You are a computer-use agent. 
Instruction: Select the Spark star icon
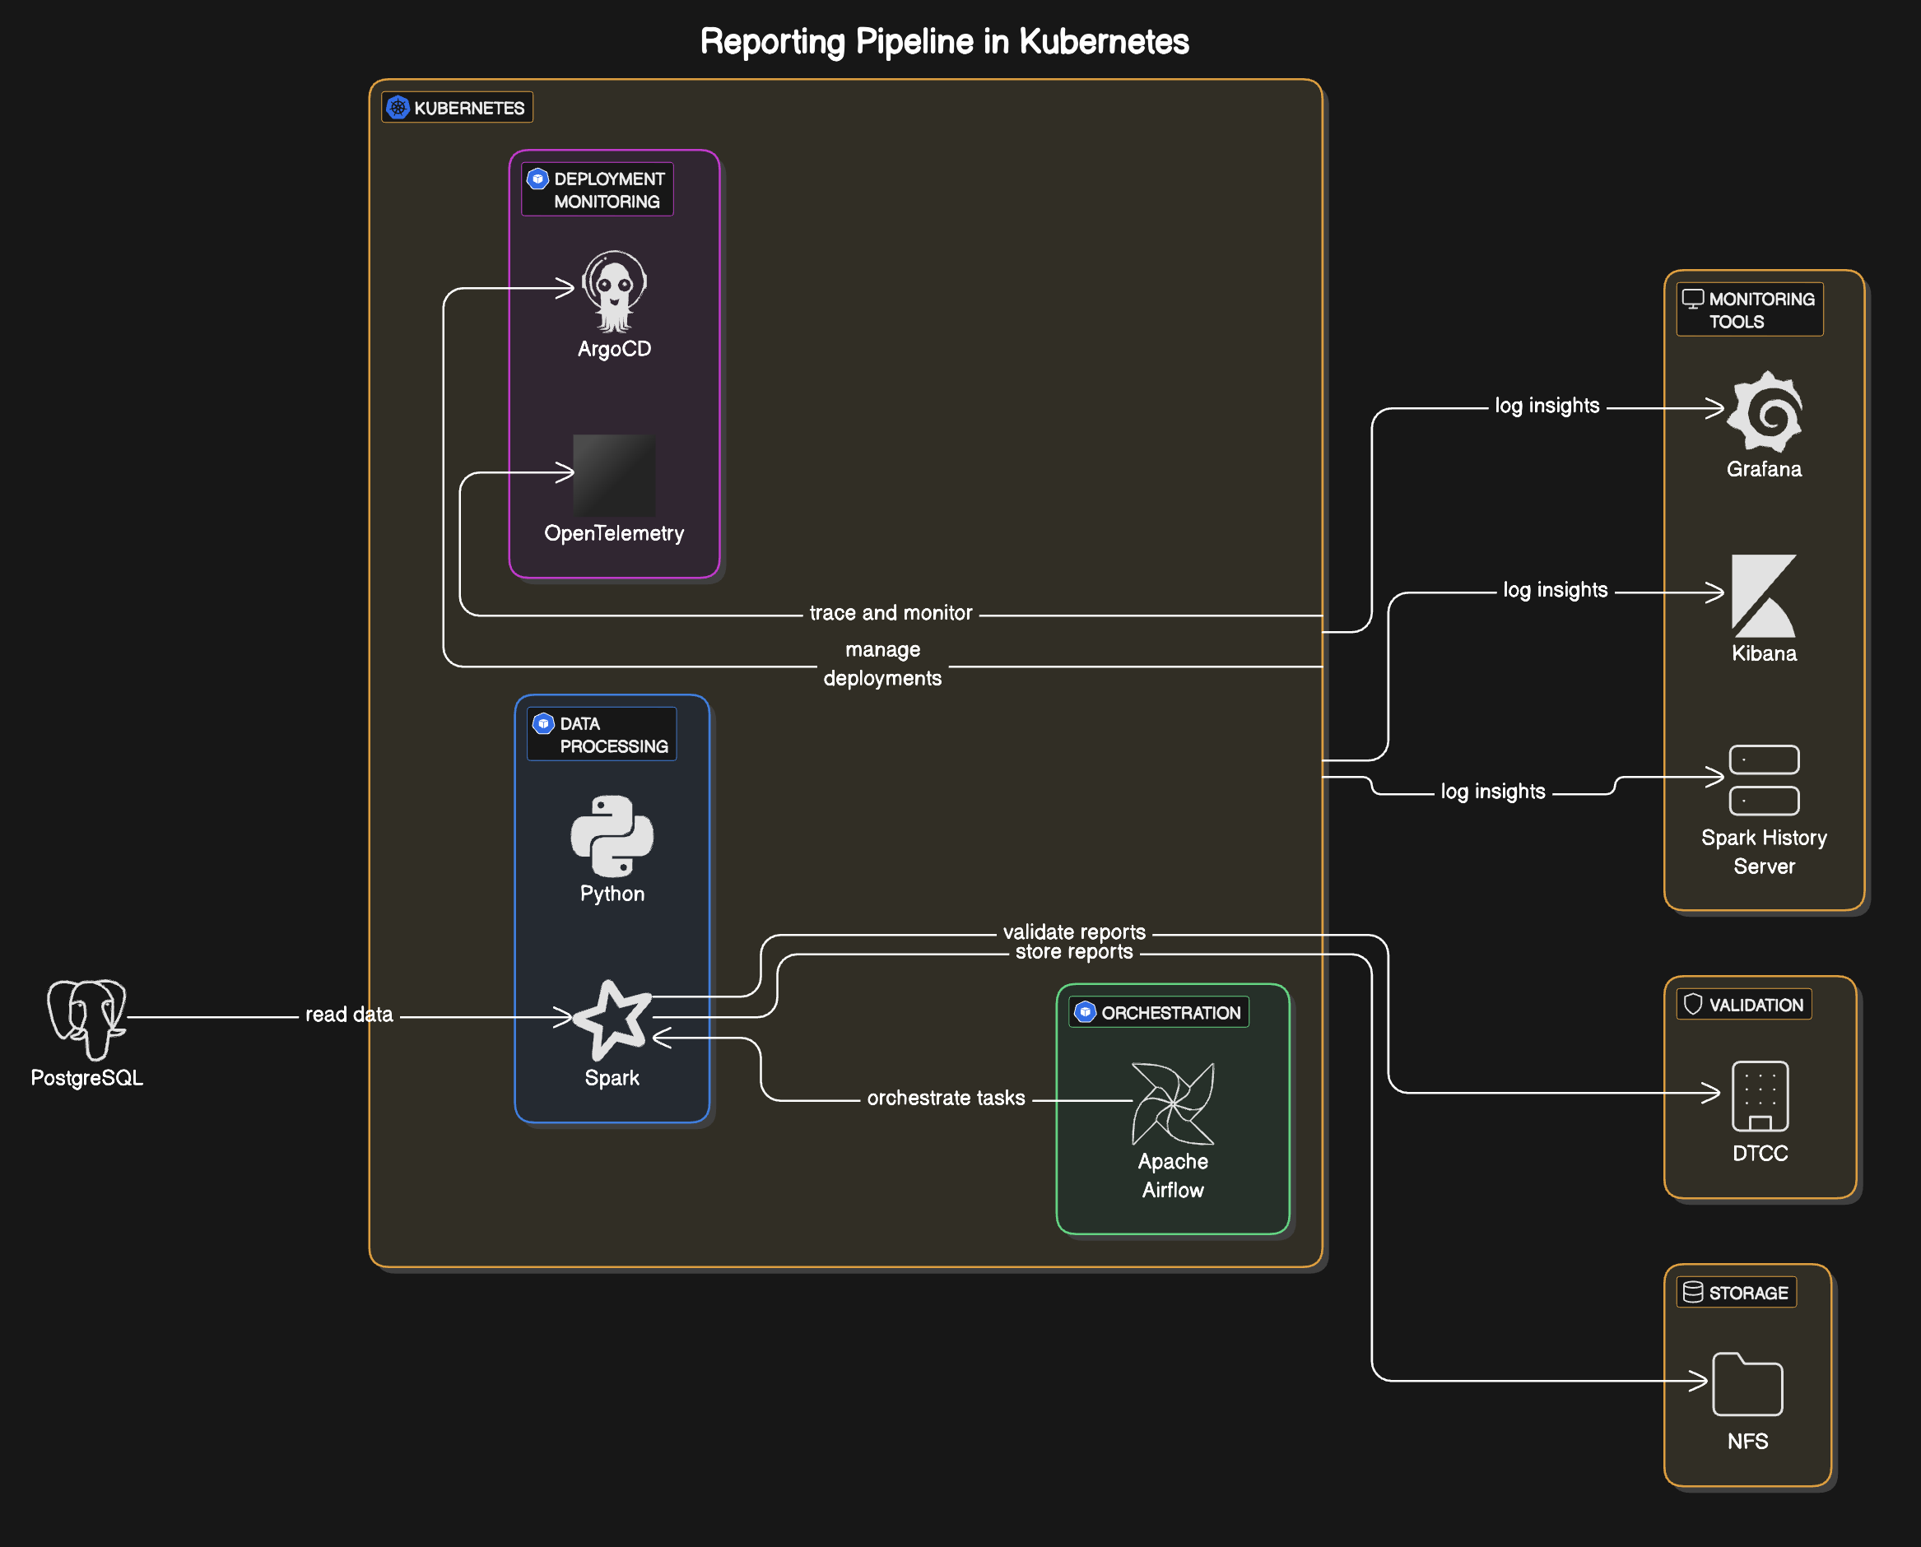(x=612, y=1020)
